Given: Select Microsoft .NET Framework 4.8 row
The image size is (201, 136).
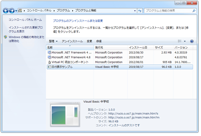Looking at the screenshot, I should click(x=71, y=57).
